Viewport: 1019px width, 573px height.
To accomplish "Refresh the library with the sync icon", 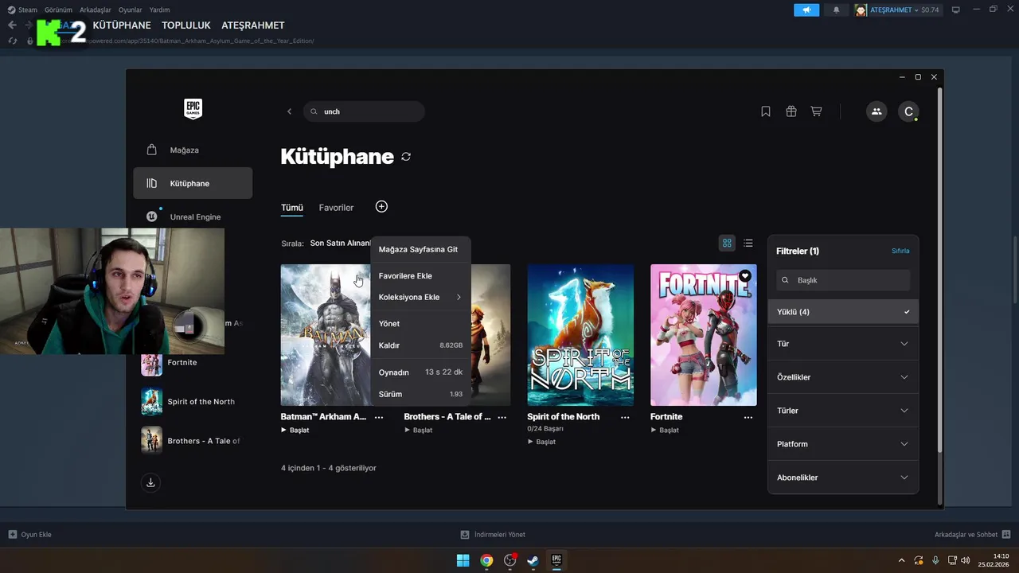I will click(406, 157).
